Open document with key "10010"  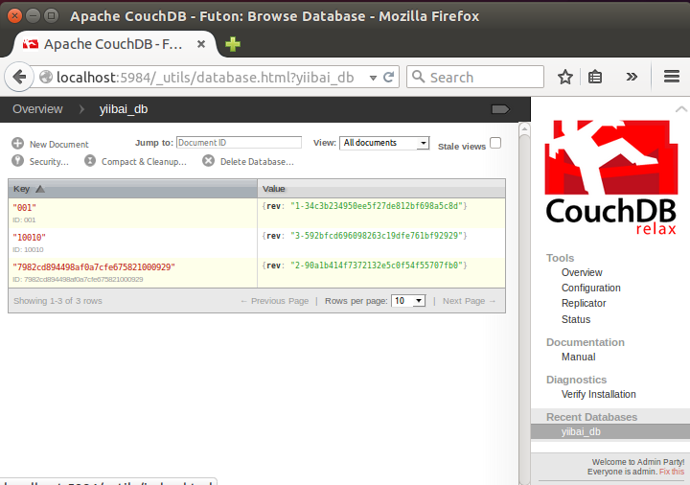pos(30,237)
